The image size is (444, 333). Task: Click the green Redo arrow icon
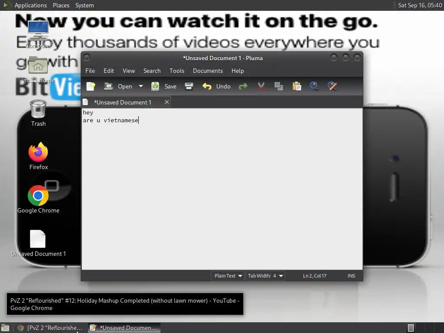coord(243,86)
